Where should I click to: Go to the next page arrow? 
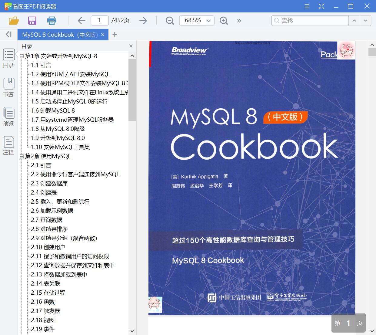click(x=142, y=20)
